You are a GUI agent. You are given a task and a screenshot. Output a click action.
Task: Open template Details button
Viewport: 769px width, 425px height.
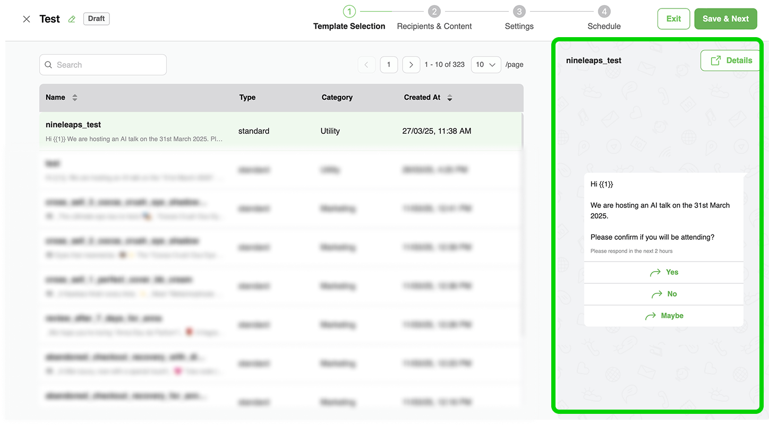point(731,60)
